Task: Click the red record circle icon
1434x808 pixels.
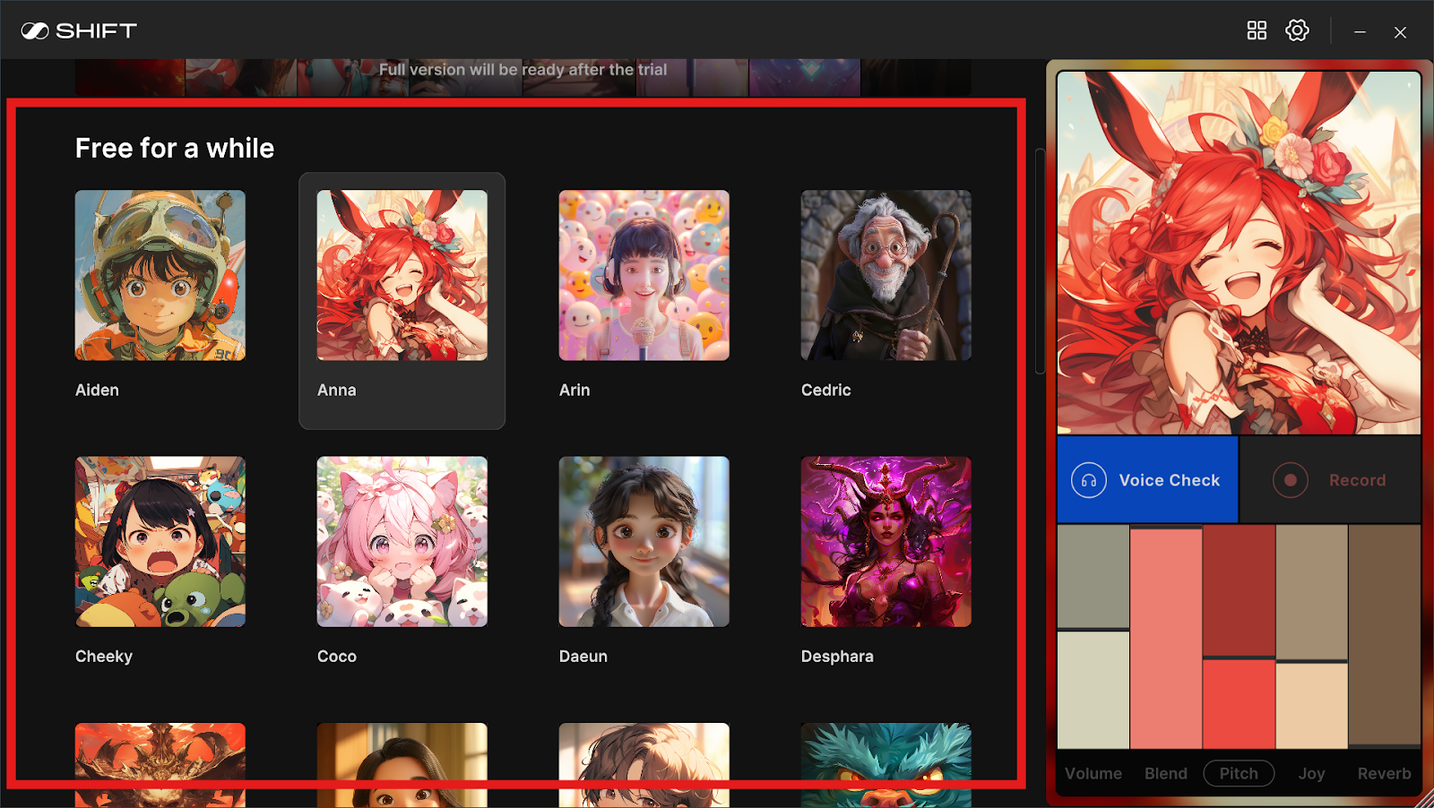Action: click(x=1290, y=480)
